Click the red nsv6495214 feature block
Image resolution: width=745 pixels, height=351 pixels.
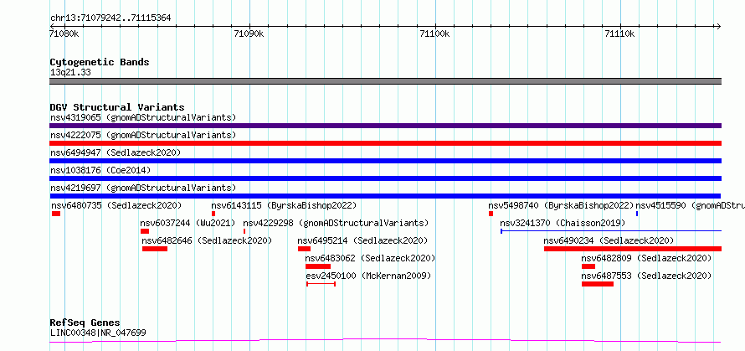click(304, 250)
